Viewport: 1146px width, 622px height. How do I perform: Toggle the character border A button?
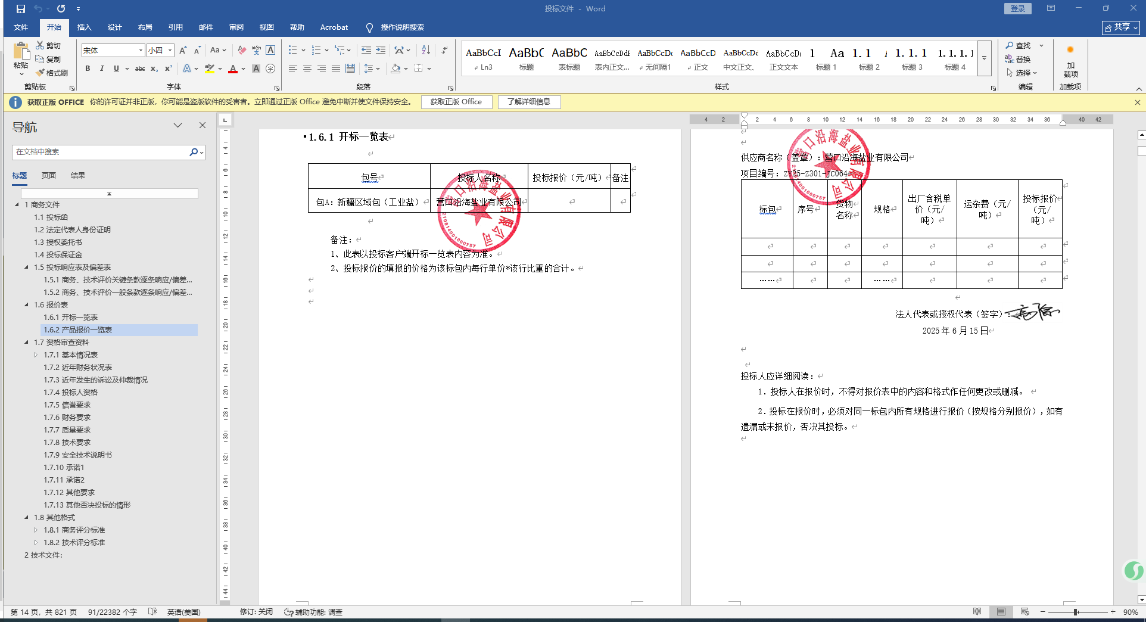pyautogui.click(x=270, y=50)
